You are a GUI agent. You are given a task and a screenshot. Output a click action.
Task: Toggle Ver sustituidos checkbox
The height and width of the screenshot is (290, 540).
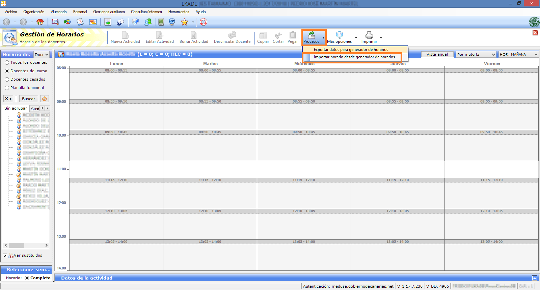click(5, 256)
